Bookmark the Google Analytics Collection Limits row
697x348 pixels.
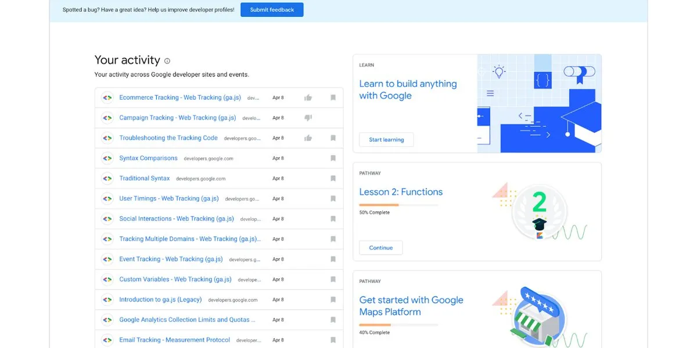[333, 320]
